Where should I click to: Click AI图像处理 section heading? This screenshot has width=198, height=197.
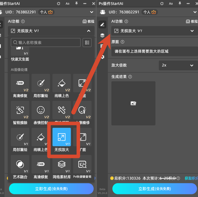pyautogui.click(x=19, y=69)
